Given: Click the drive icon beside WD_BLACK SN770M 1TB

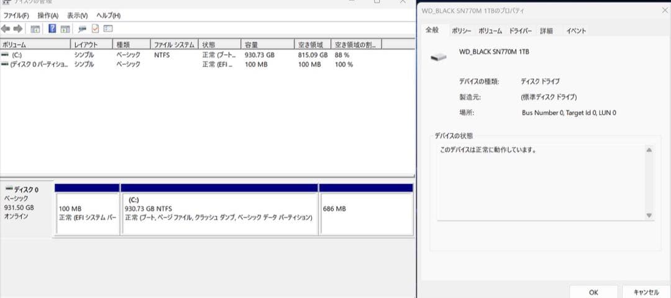Looking at the screenshot, I should (x=439, y=56).
